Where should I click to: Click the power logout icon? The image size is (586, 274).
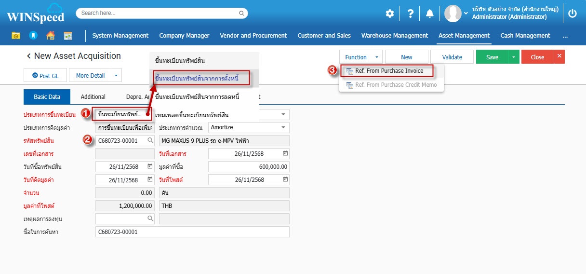point(572,14)
